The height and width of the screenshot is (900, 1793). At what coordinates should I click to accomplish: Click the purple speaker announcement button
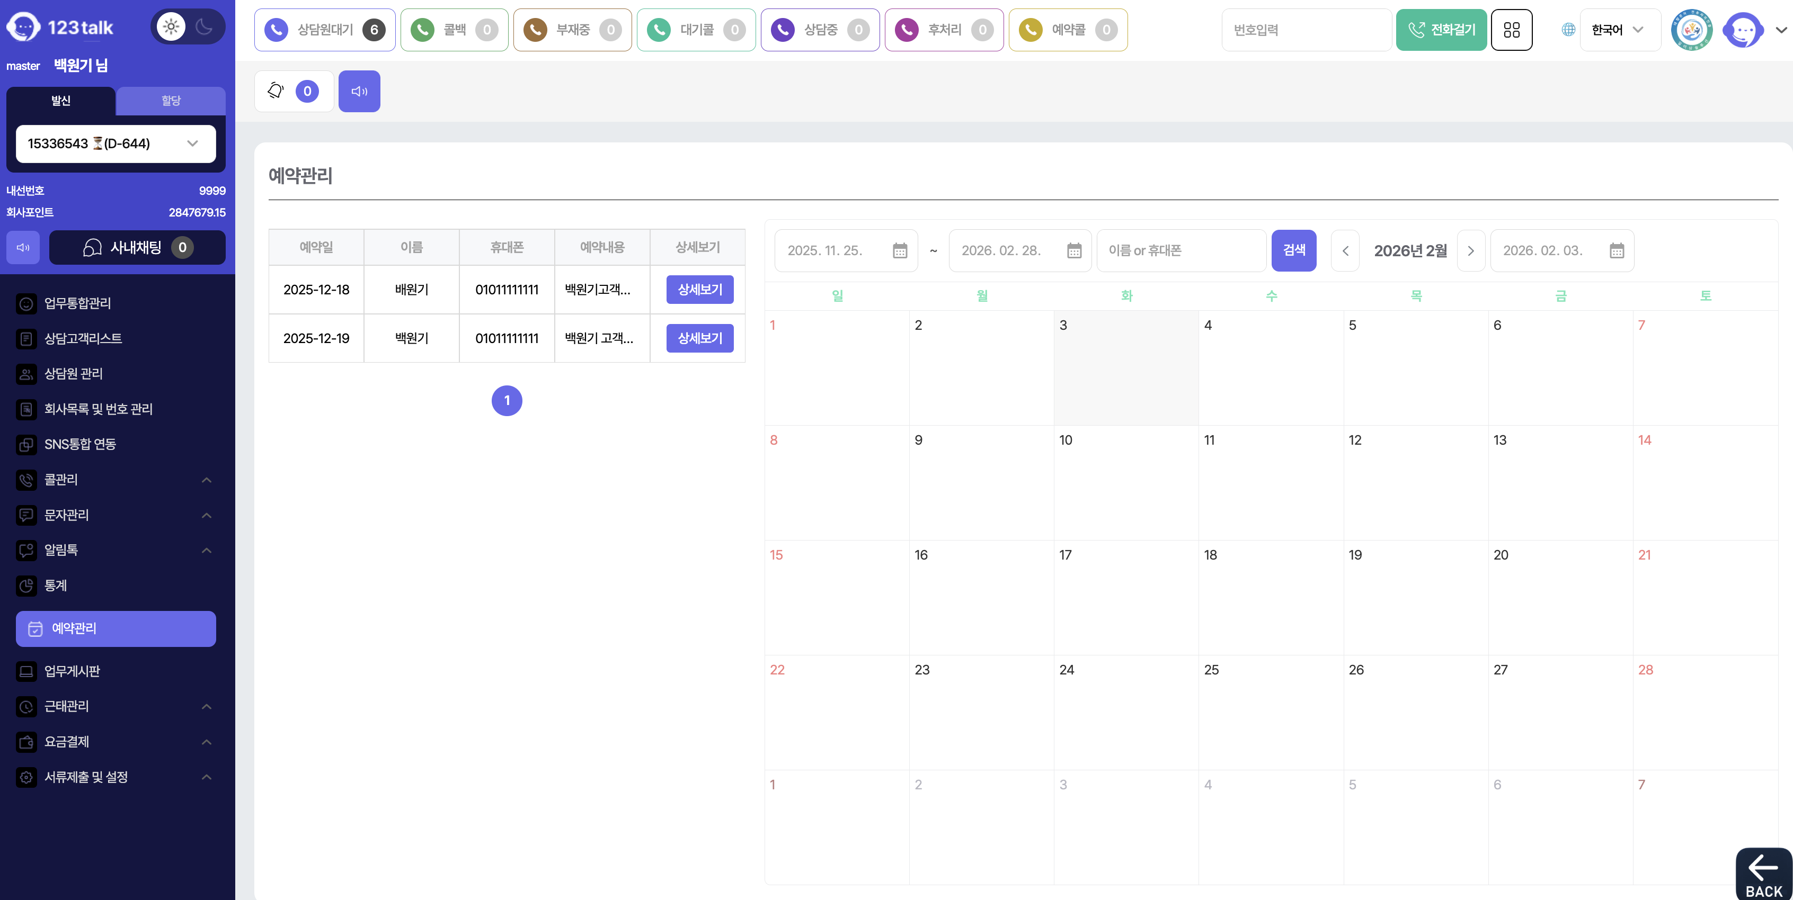pyautogui.click(x=359, y=91)
